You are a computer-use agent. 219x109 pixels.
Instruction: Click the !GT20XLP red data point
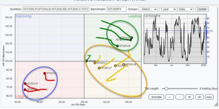[25, 84]
